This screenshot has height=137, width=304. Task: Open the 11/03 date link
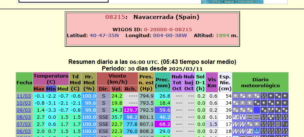point(24,96)
